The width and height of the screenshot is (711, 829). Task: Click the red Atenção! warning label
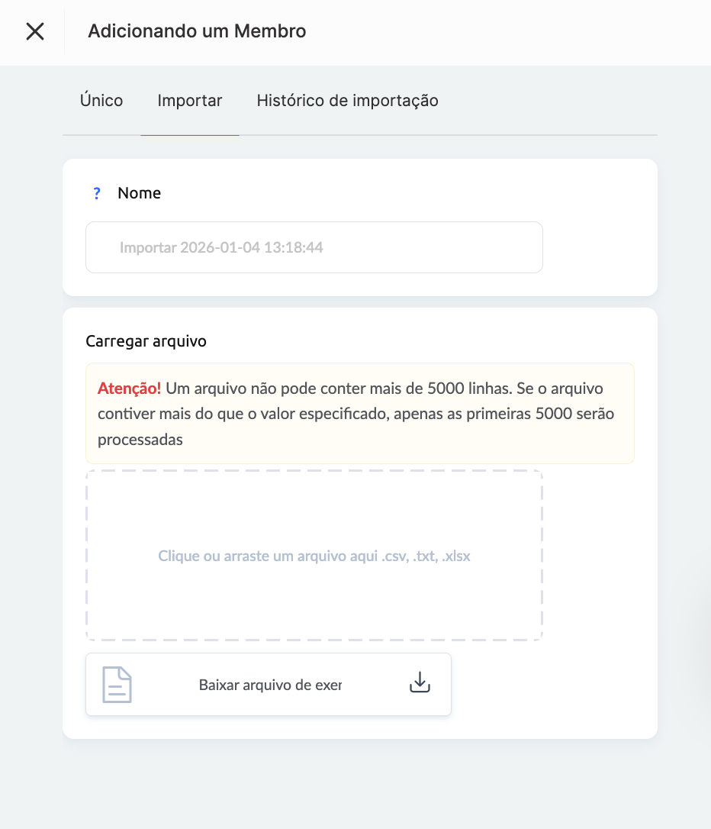click(129, 388)
